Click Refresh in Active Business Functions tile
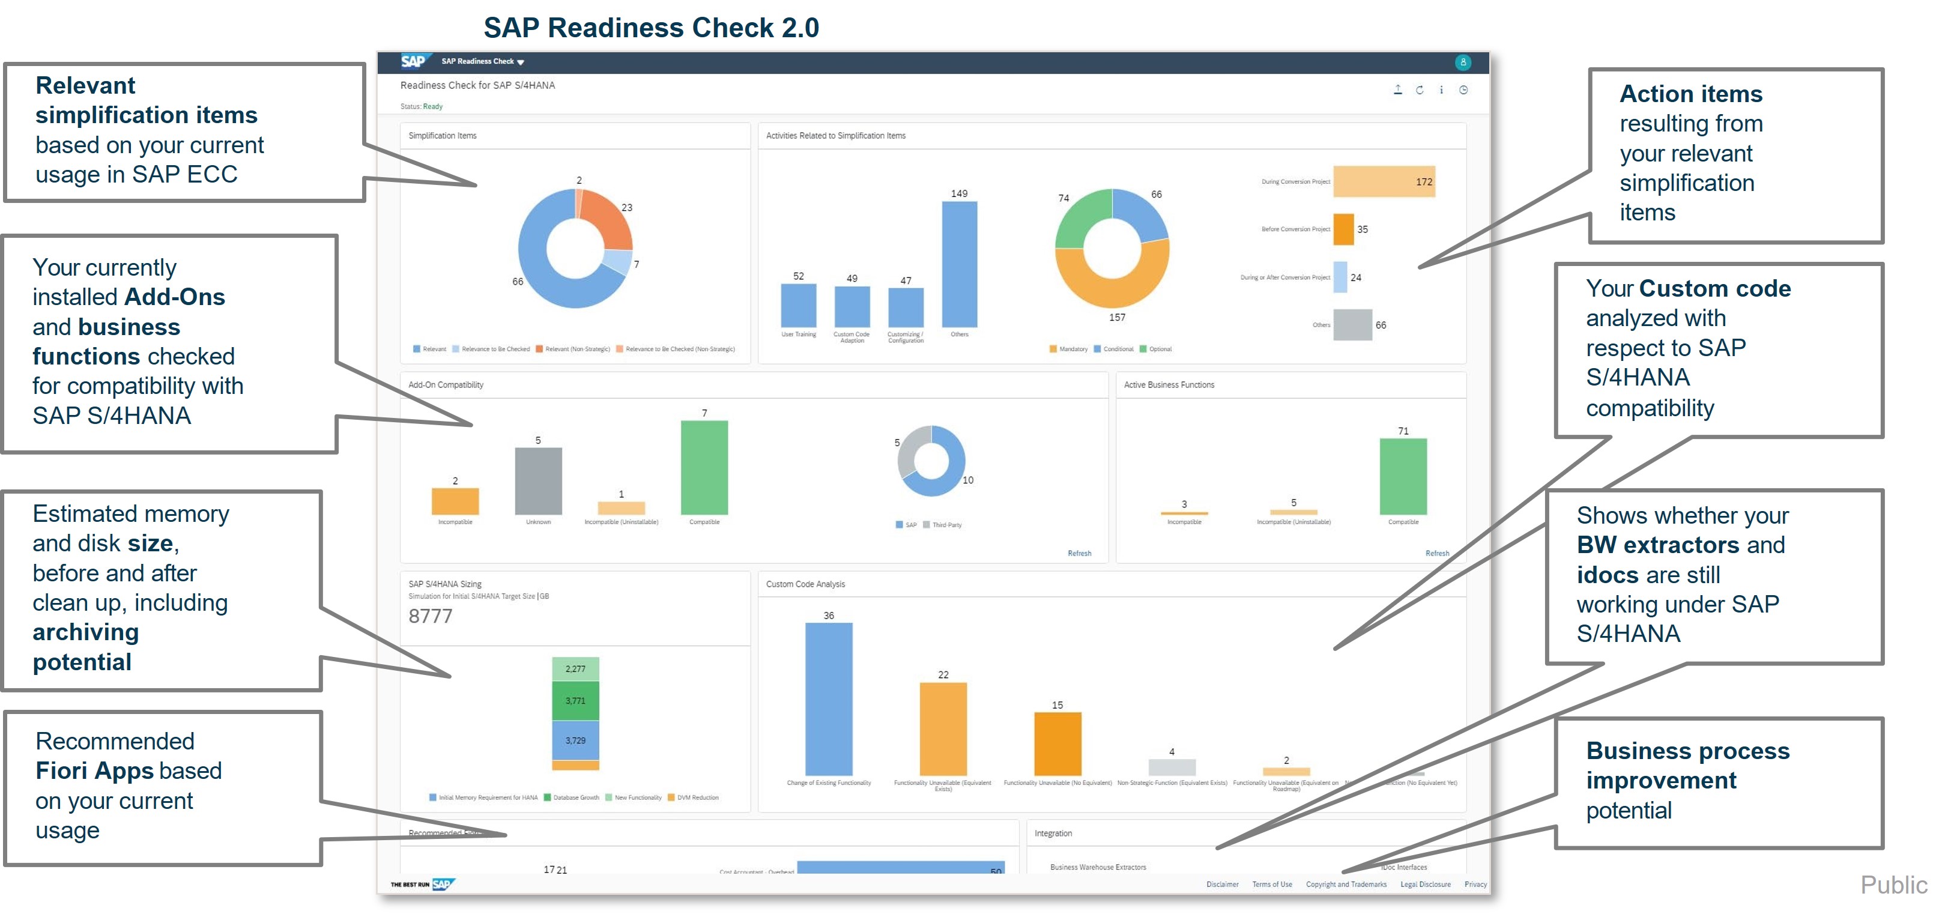This screenshot has height=914, width=1948. [1437, 554]
